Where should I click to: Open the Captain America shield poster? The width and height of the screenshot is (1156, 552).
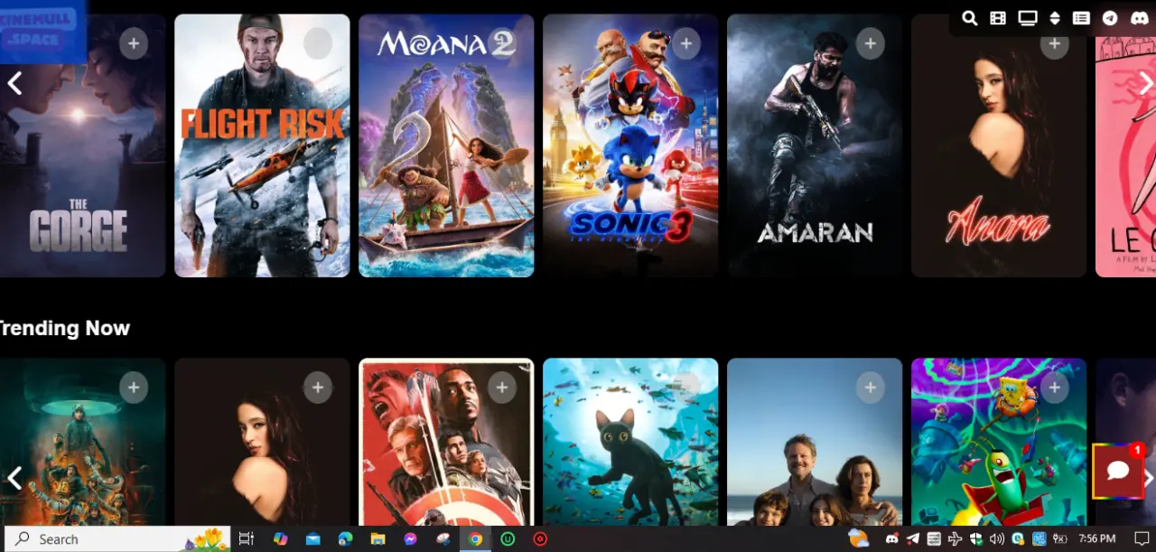tap(446, 442)
